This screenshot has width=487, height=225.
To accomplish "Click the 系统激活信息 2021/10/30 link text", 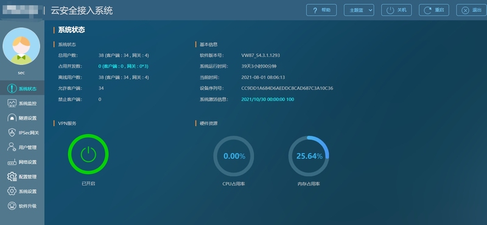I will [267, 99].
